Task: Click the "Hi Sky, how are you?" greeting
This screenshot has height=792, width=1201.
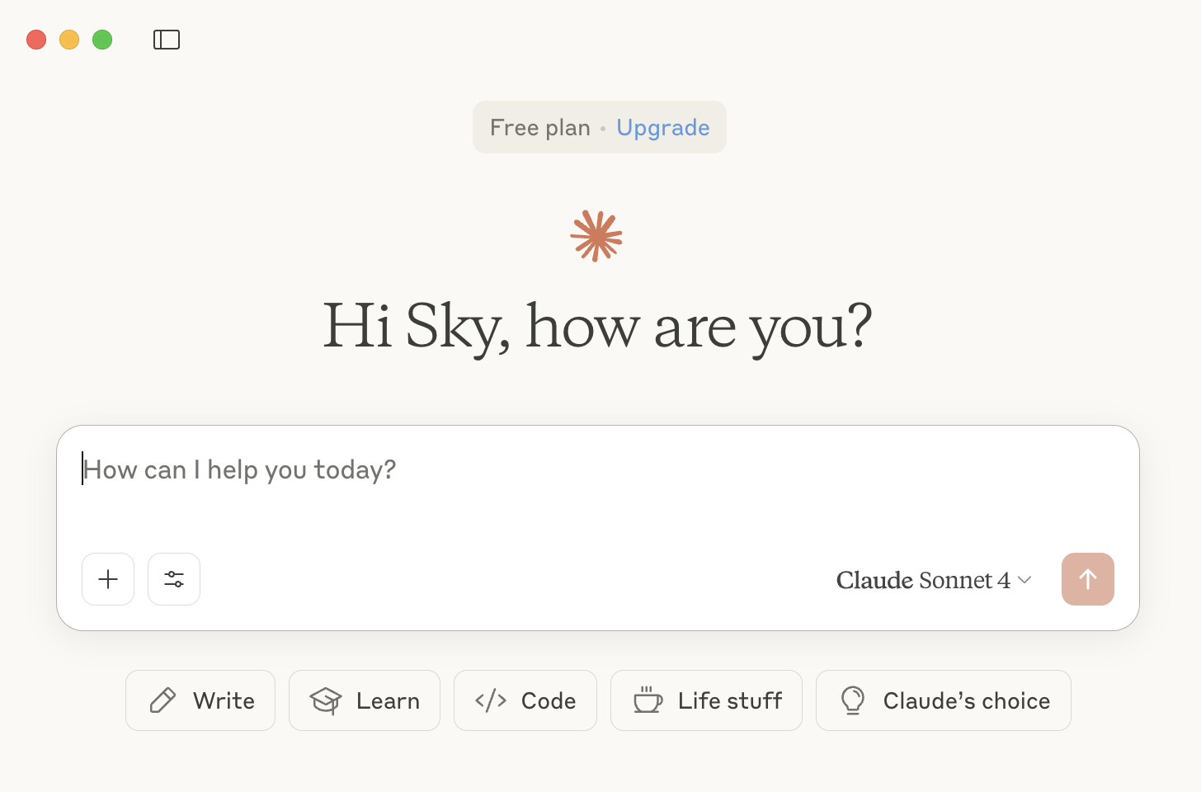Action: coord(597,327)
